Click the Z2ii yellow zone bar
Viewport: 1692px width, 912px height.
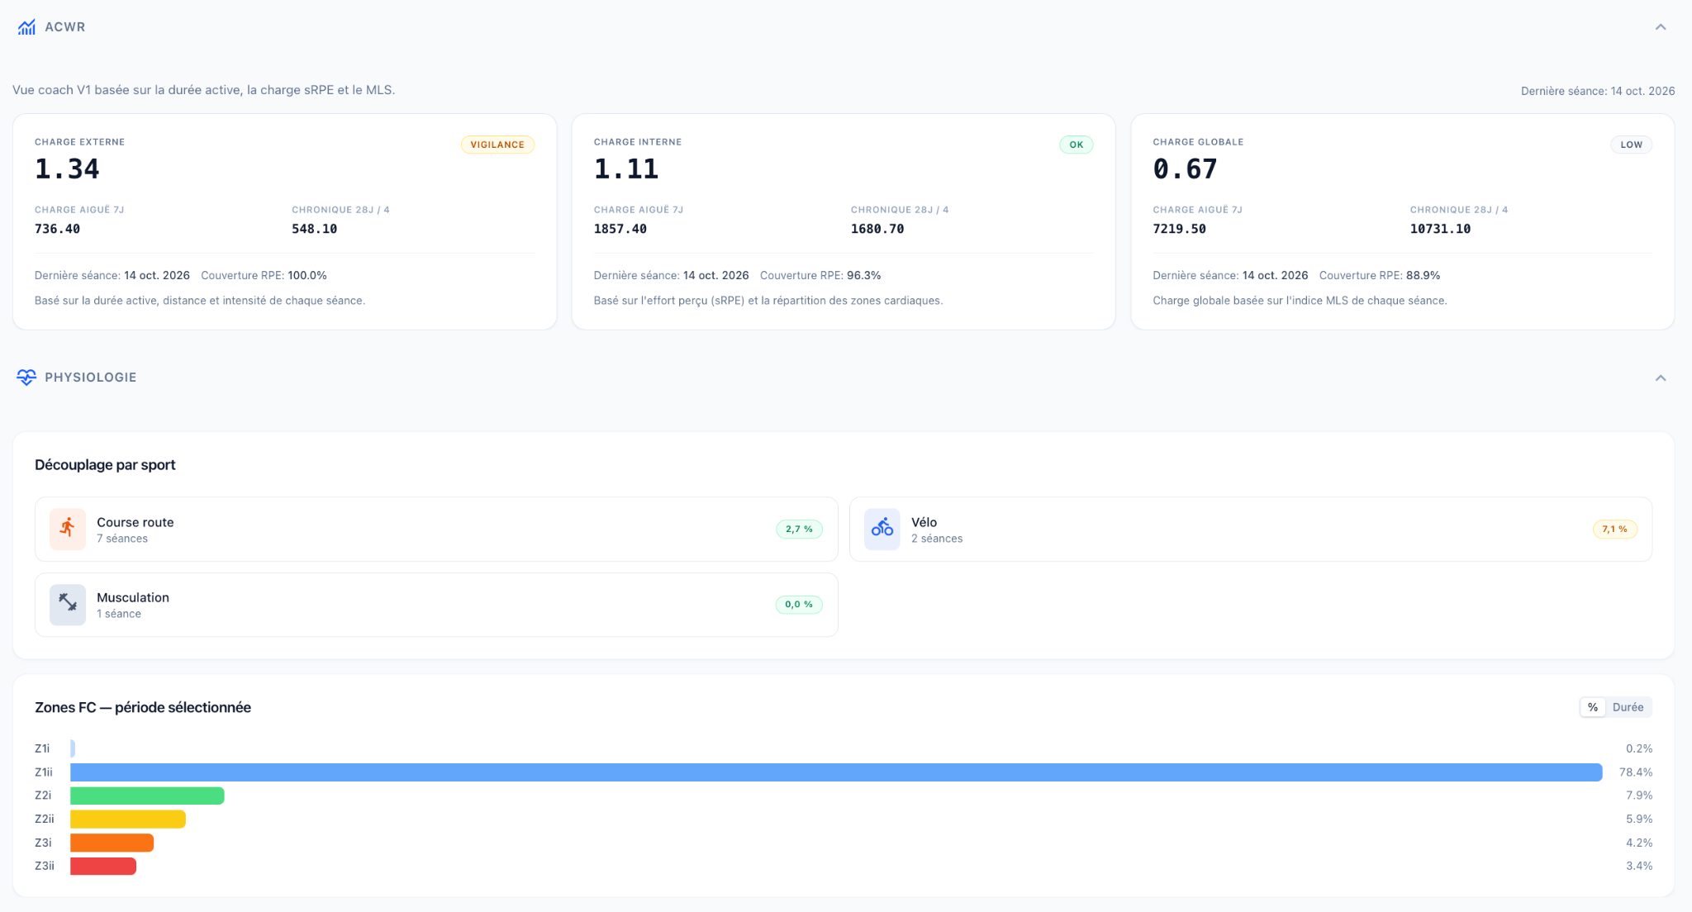point(128,819)
